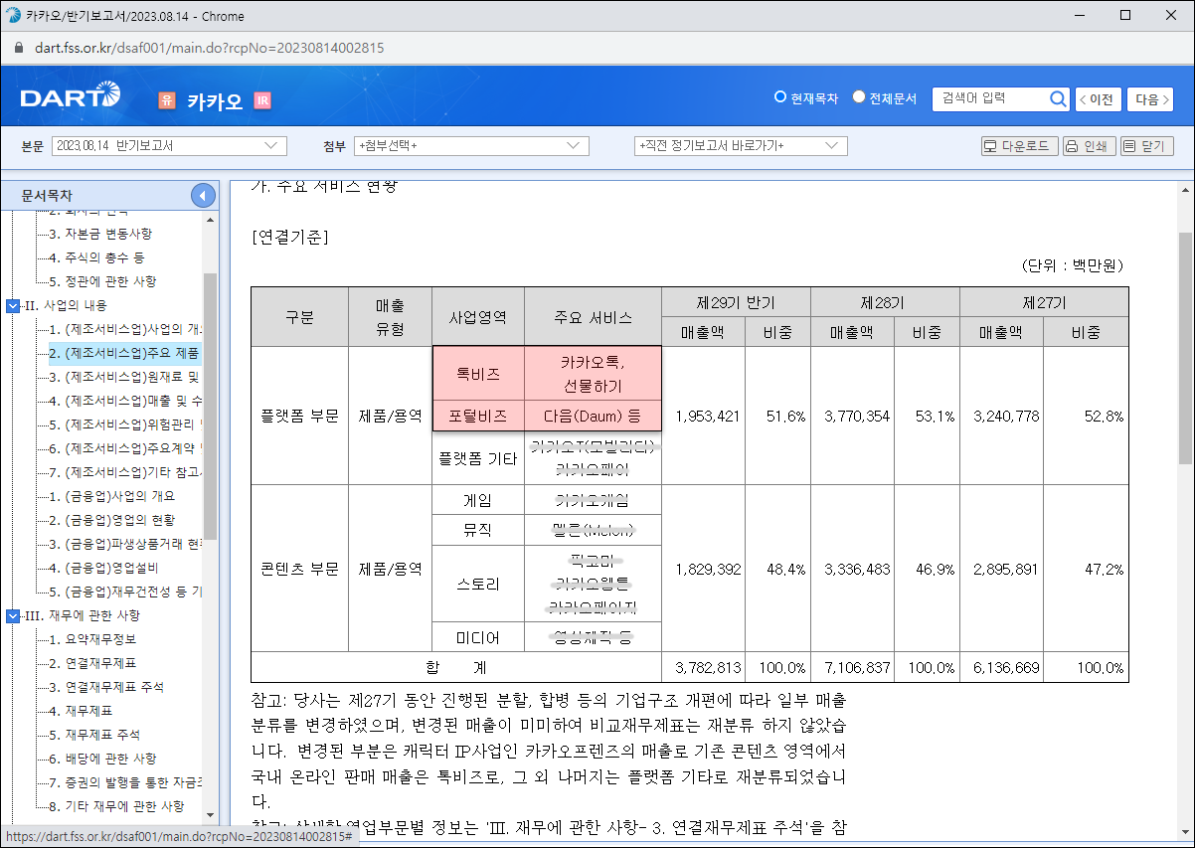Click the IR badge next to 카카오
This screenshot has width=1195, height=848.
coord(262,100)
